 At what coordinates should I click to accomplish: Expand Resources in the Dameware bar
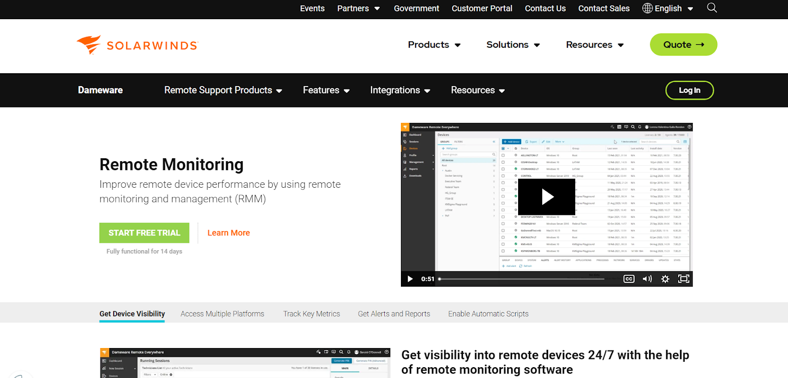click(478, 90)
